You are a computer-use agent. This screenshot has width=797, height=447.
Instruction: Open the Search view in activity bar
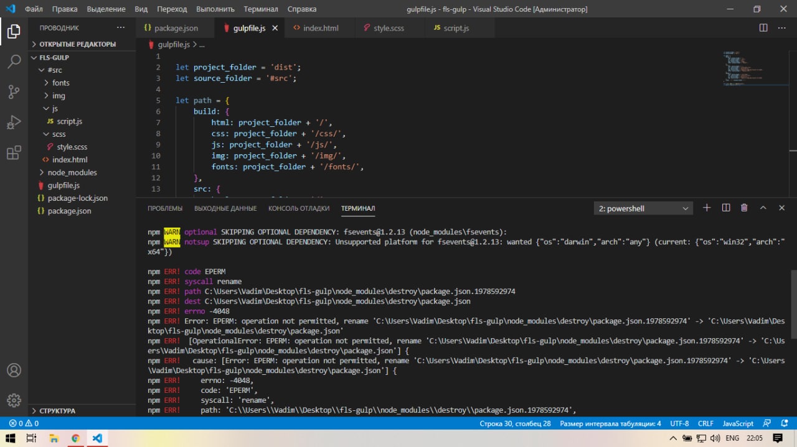(x=14, y=62)
